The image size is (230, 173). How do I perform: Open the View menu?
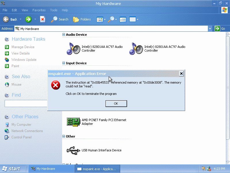[25, 10]
